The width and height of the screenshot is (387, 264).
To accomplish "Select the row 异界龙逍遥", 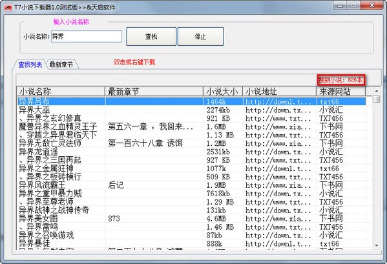I will [191, 152].
